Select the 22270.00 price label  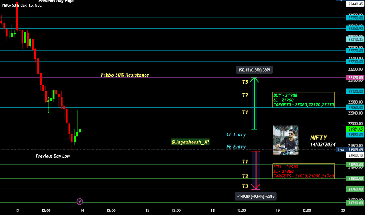(355, 51)
